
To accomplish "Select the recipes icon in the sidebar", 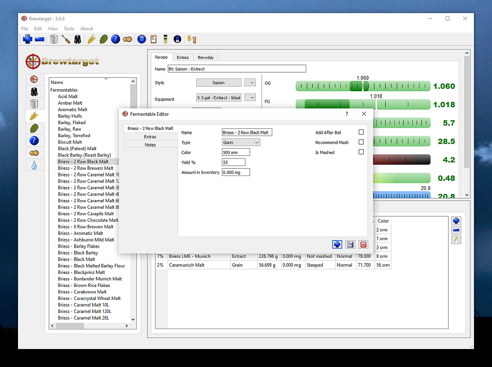I will coord(34,79).
